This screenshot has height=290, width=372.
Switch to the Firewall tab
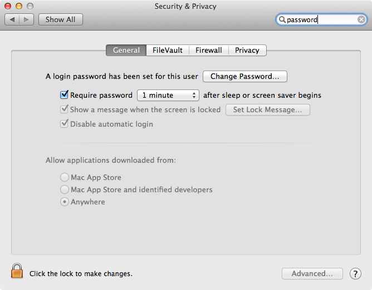coord(209,50)
